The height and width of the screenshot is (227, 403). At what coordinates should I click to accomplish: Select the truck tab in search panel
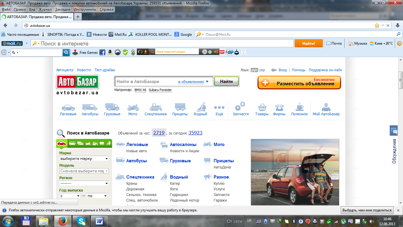click(80, 143)
